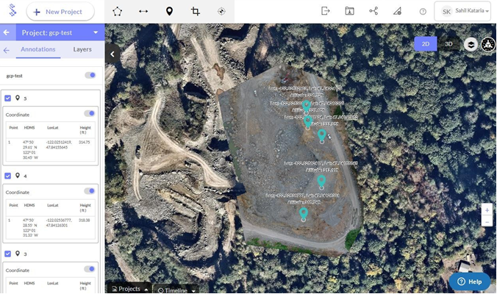Screen dimensions: 497x294
Task: Expand the project dropdown arrow
Action: tap(96, 32)
